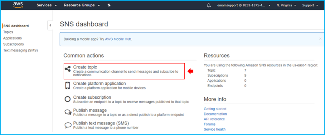
Task: Open the Support menu
Action: point(310,5)
